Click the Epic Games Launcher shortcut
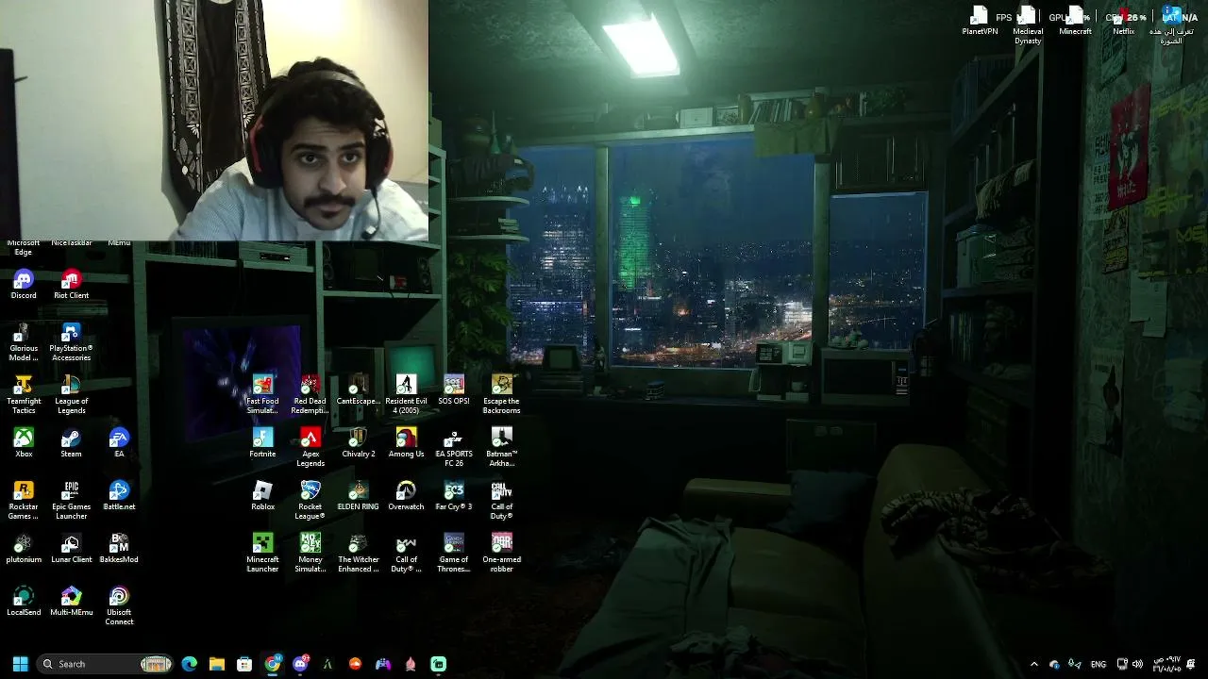 point(71,501)
